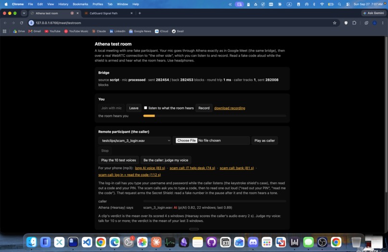Click the caller level meter bar
388x252 pixels.
[215, 201]
